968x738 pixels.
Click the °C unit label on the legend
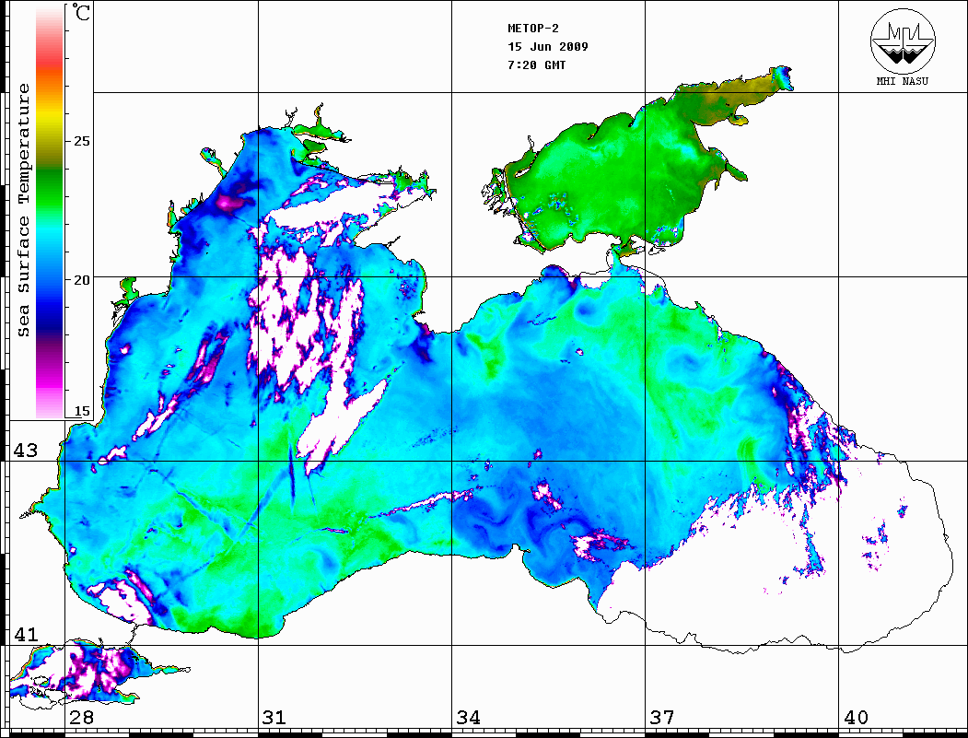(x=81, y=12)
